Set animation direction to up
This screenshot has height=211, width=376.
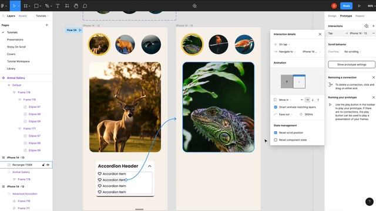(318, 100)
